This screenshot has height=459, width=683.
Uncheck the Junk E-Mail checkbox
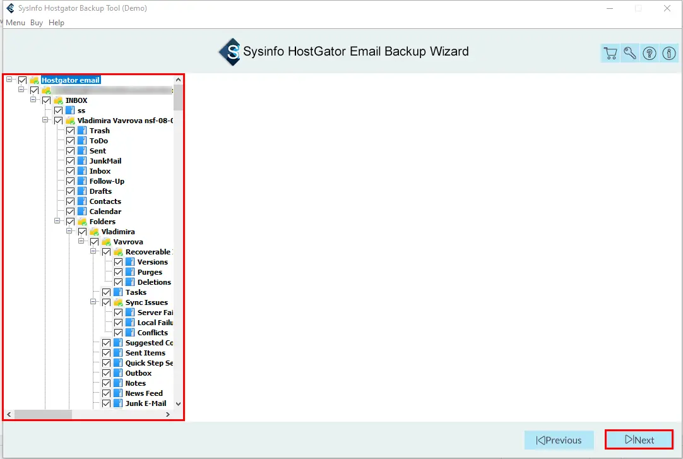(x=106, y=403)
